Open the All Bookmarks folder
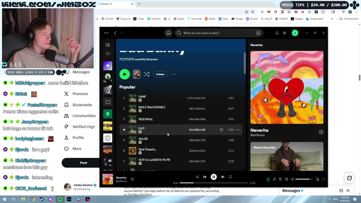Image resolution: width=361 pixels, height=203 pixels. pos(349,19)
